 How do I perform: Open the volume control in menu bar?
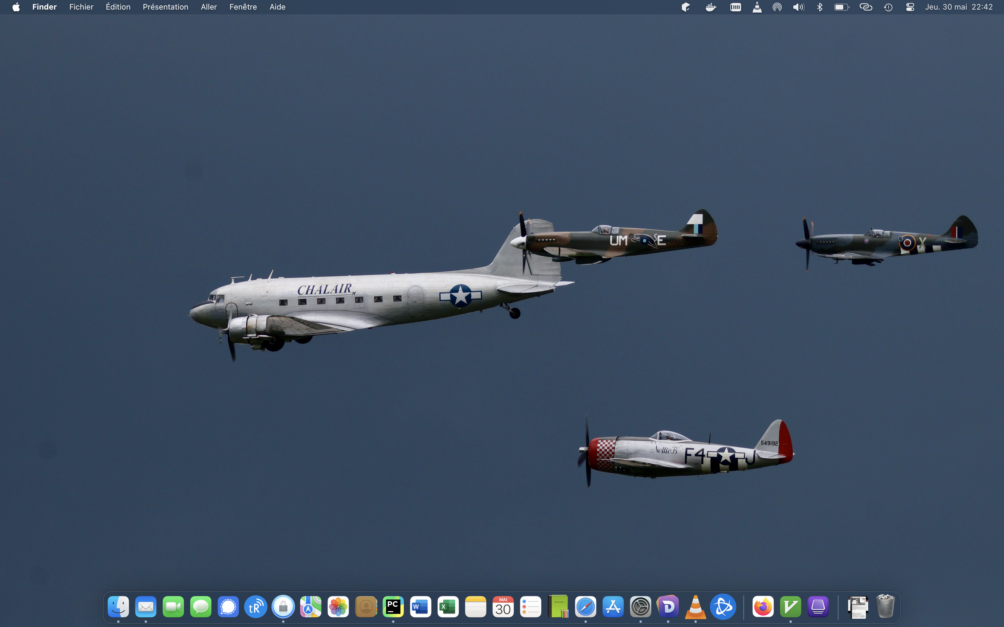point(798,7)
